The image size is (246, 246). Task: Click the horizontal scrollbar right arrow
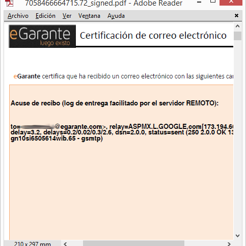coord(229,244)
